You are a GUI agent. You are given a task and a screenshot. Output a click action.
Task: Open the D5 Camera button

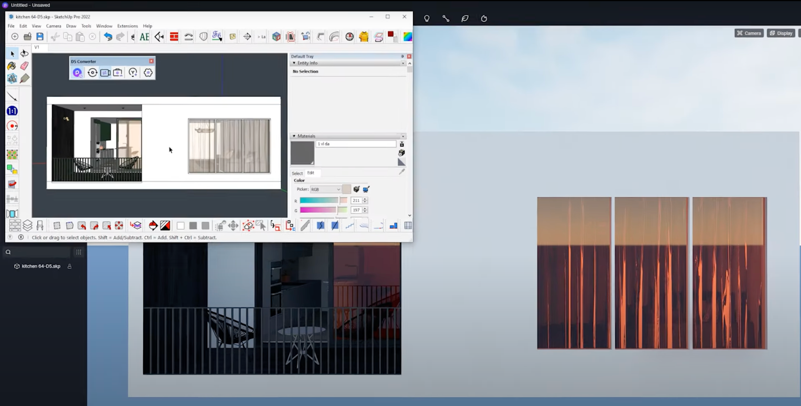coord(749,33)
